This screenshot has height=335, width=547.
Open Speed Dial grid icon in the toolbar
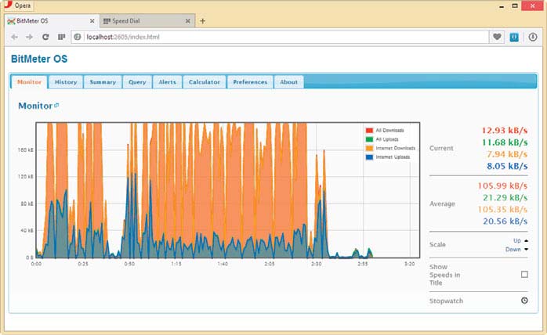(61, 37)
